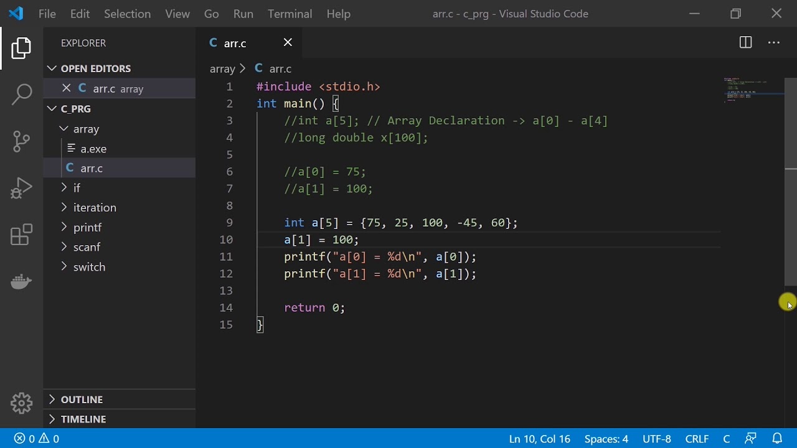797x448 pixels.
Task: Open the Run menu
Action: point(243,14)
